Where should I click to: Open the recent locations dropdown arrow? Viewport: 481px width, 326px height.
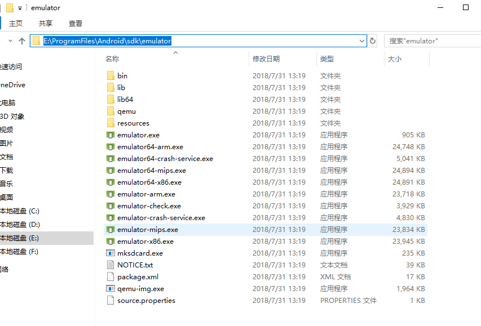pyautogui.click(x=10, y=41)
